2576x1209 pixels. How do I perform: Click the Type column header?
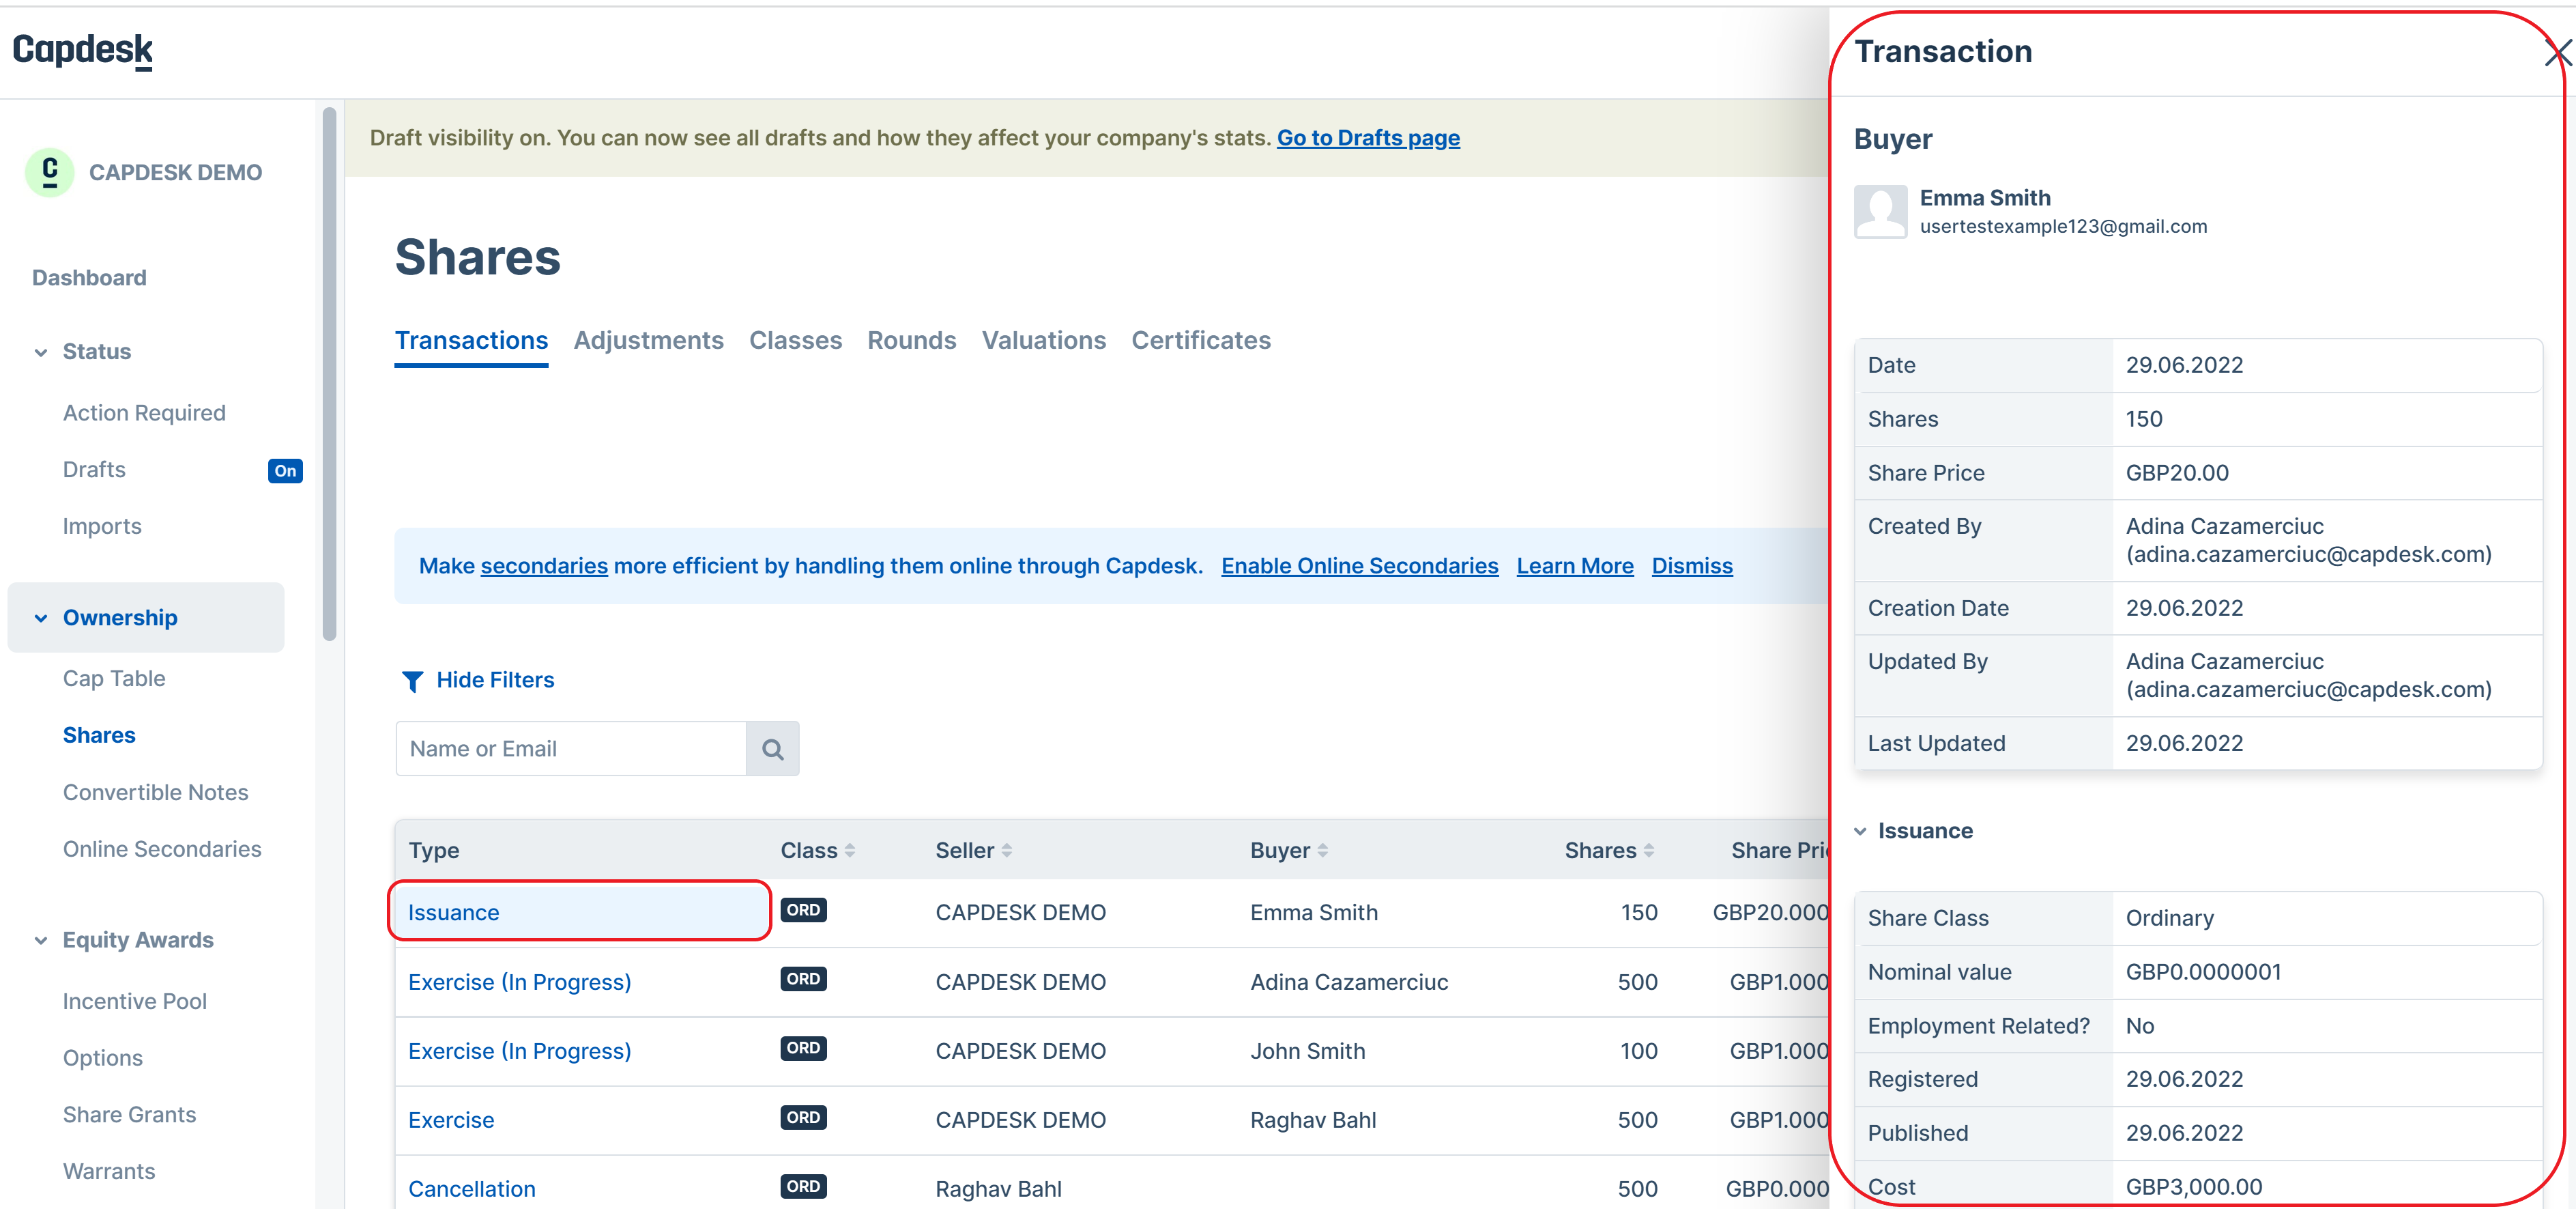(434, 851)
